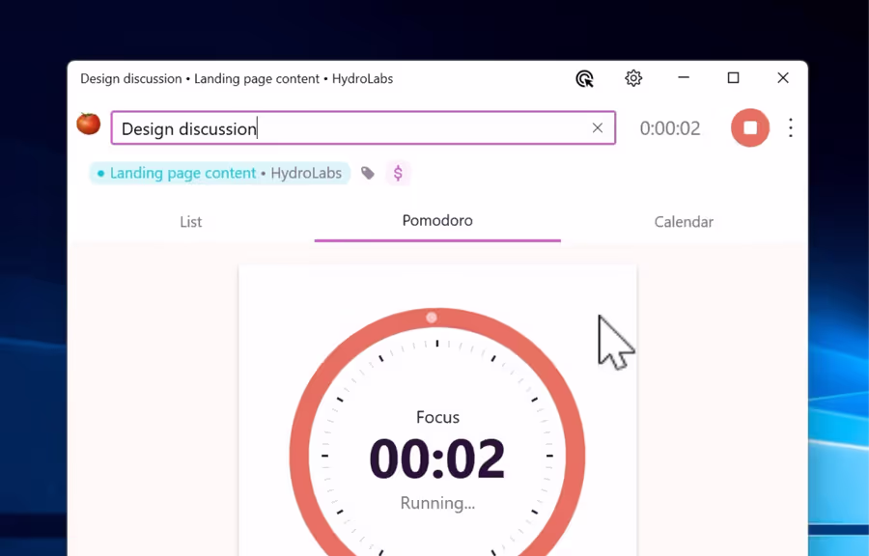Click the auto tracker cursor icon
This screenshot has height=556, width=869.
pyautogui.click(x=584, y=78)
